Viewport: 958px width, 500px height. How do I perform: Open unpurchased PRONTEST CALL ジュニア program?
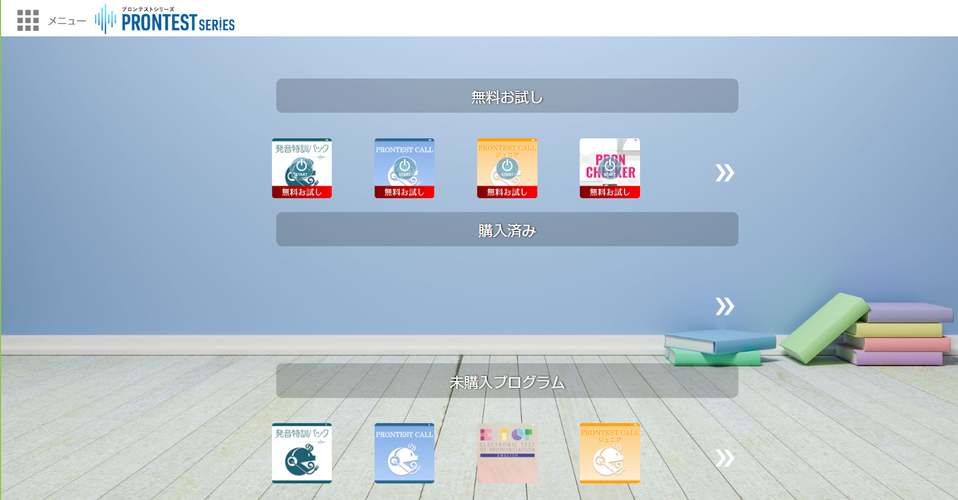click(x=610, y=453)
